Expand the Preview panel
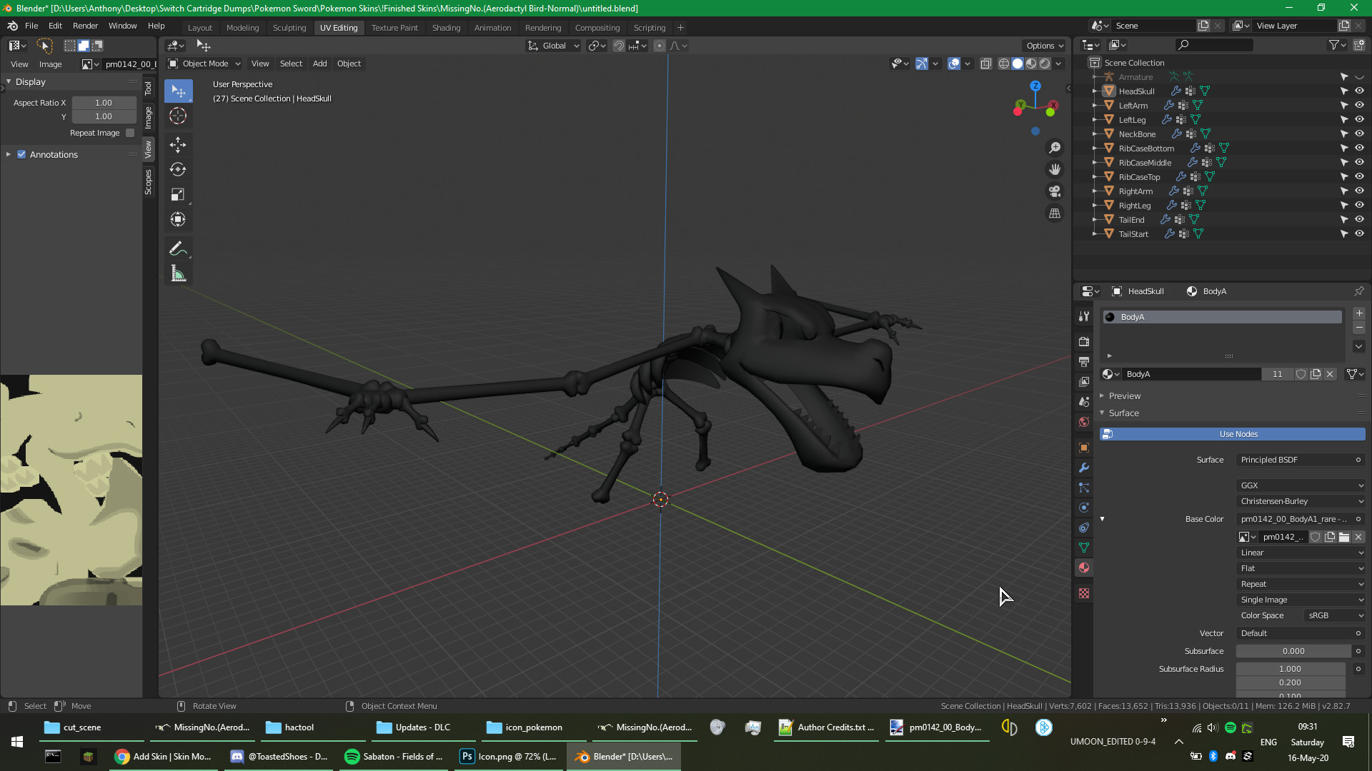The width and height of the screenshot is (1372, 771). point(1124,395)
